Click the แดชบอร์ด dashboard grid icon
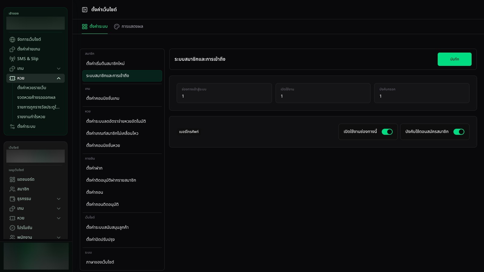 pyautogui.click(x=12, y=180)
